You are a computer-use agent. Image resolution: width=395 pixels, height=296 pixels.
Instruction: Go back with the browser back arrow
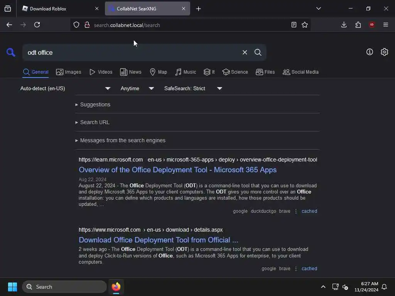click(9, 25)
